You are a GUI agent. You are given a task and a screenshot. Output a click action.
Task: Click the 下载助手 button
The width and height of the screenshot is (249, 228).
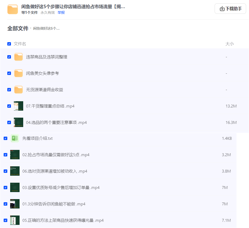pos(230,8)
